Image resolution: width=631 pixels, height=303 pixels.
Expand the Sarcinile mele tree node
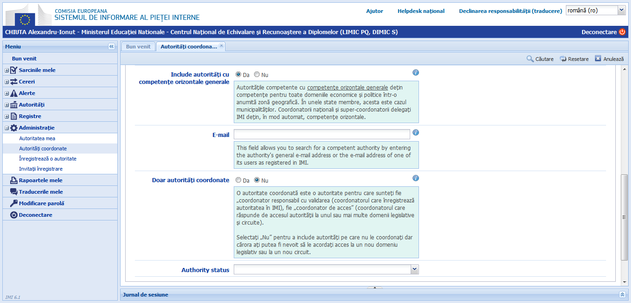click(x=7, y=70)
